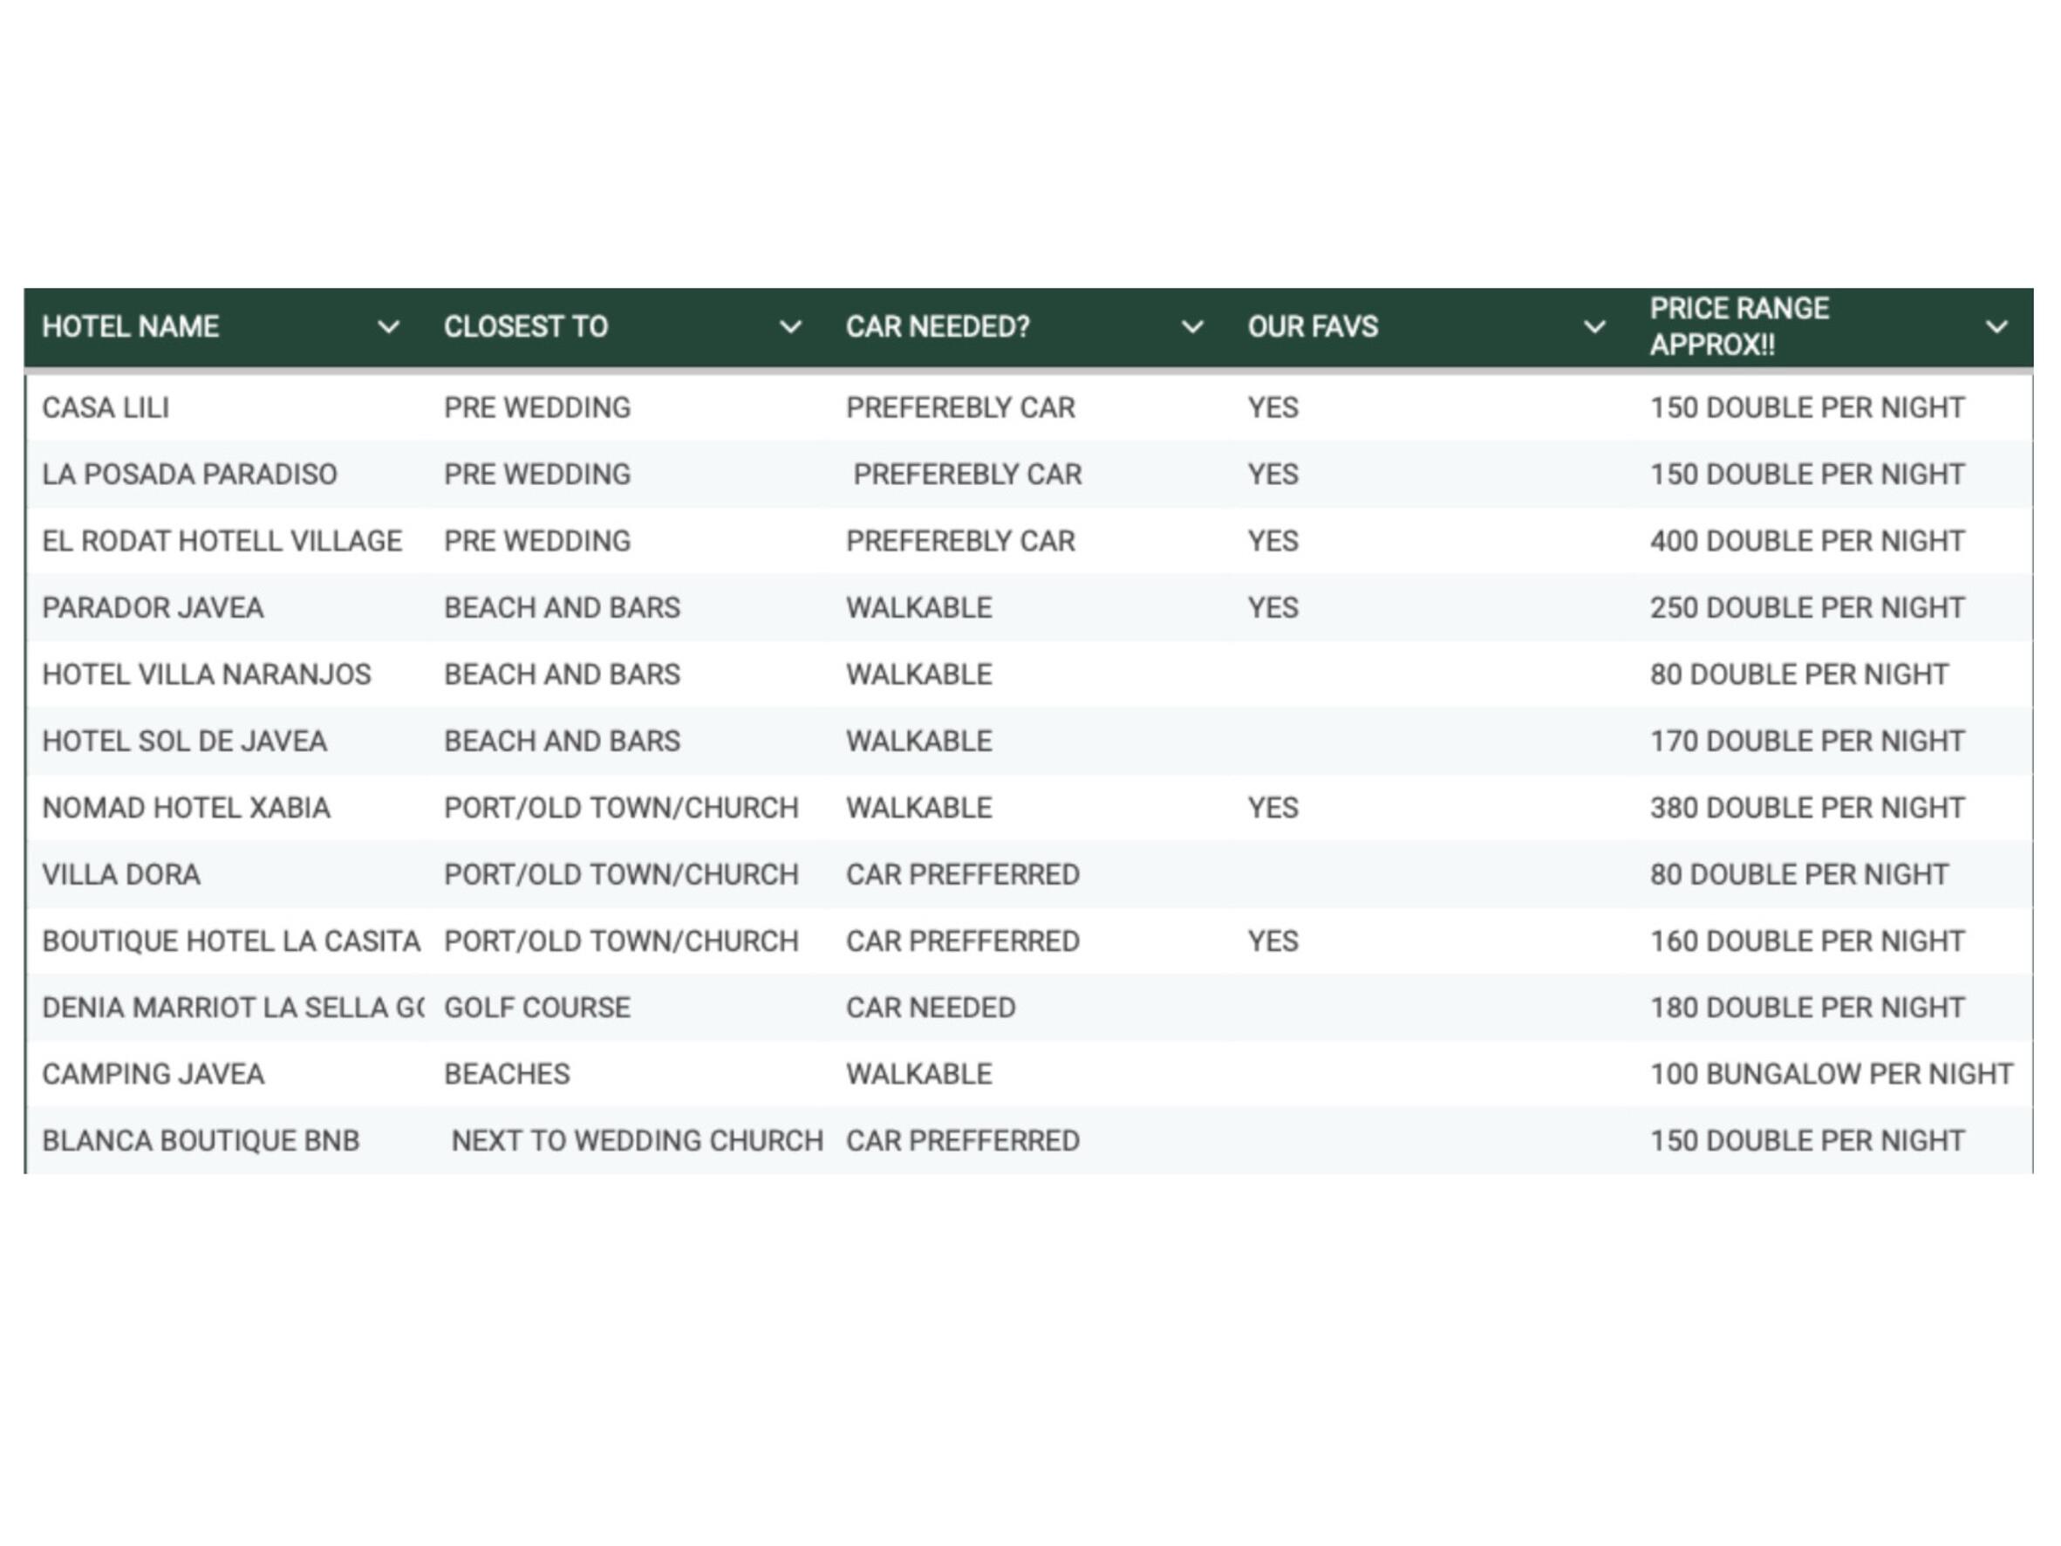The height and width of the screenshot is (1546, 2061).
Task: Expand the CLOSEST TO column filter arrow
Action: 790,327
